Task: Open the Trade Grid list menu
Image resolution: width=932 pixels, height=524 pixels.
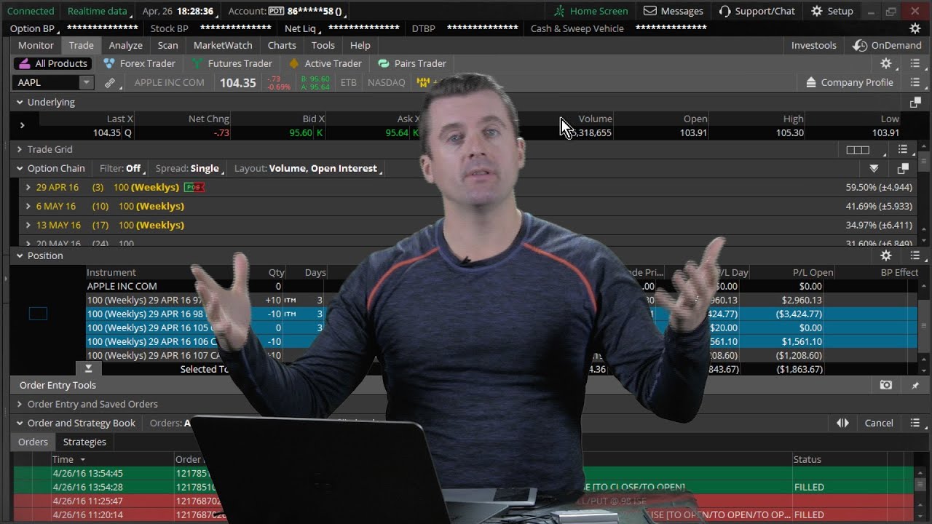Action: (x=903, y=149)
